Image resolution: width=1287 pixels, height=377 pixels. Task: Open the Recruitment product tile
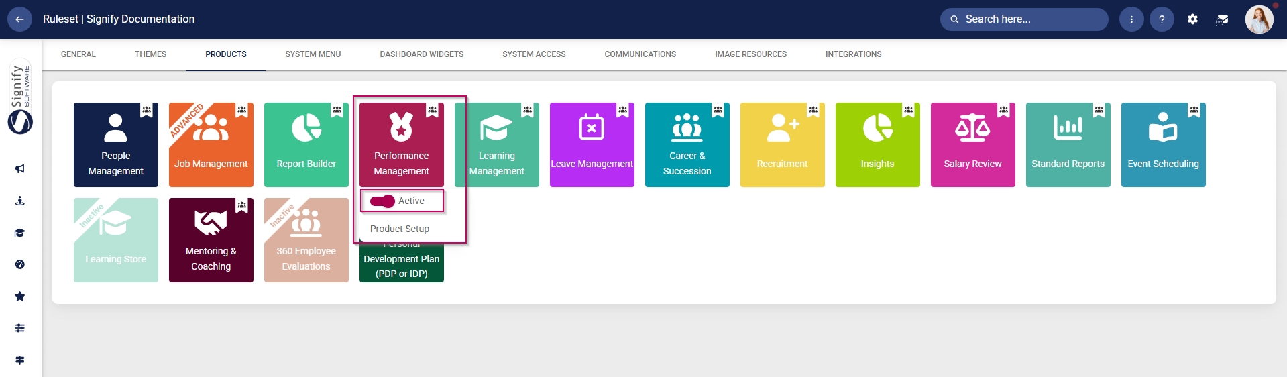783,145
